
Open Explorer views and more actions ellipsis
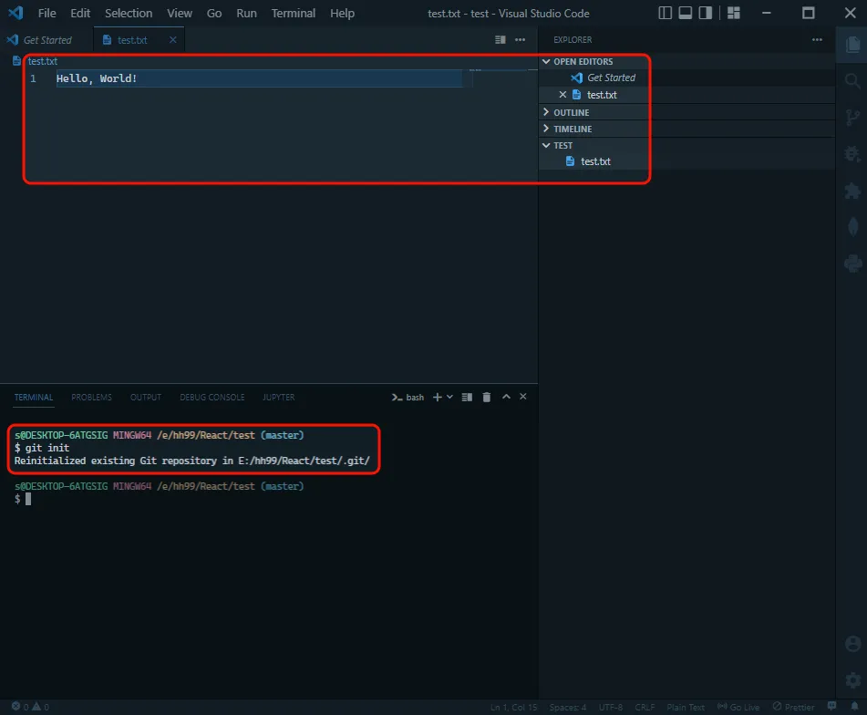click(817, 40)
